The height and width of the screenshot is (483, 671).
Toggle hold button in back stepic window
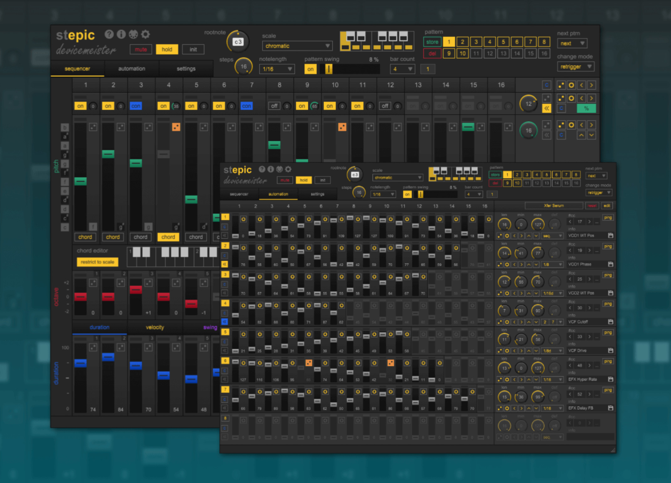(x=167, y=49)
